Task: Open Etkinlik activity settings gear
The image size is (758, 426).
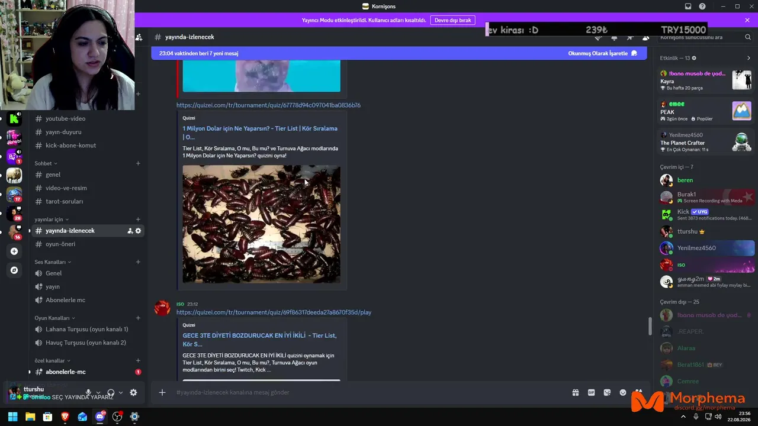Action: (694, 58)
